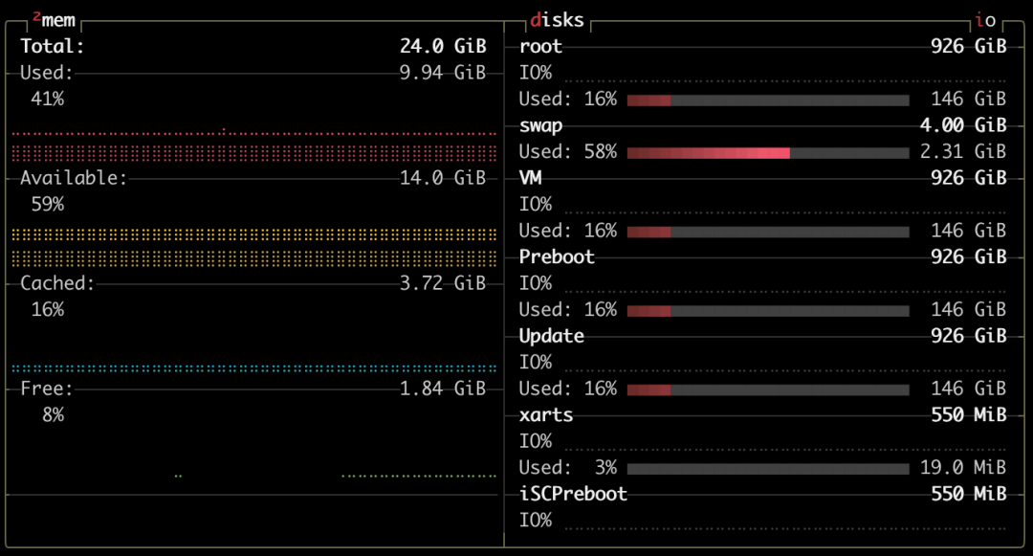Image resolution: width=1033 pixels, height=556 pixels.
Task: Select the iSCPreboot disk entry
Action: click(573, 494)
